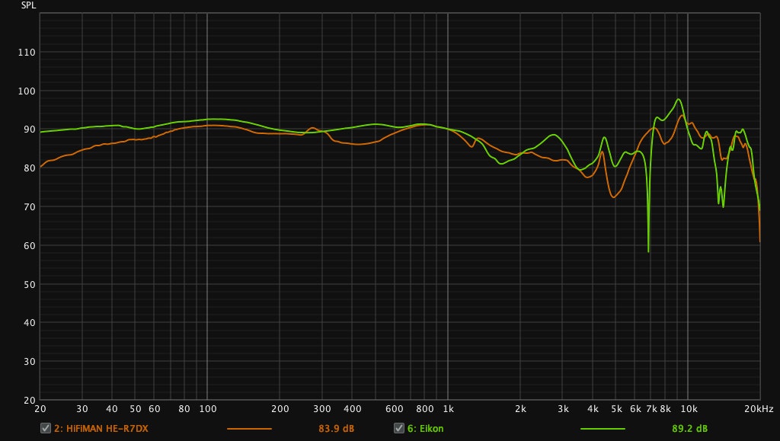Click the green trace's highest peak near 9k

pyautogui.click(x=678, y=99)
